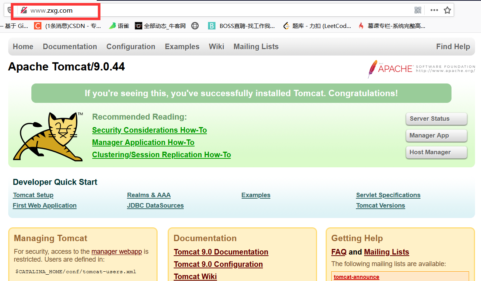Open the tomcat-announce mailing list link
This screenshot has width=481, height=281.
(x=356, y=277)
